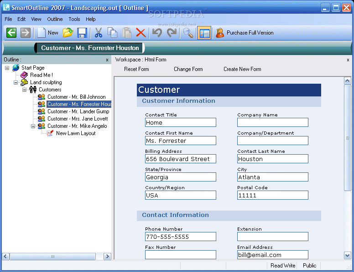Click Change Form
Viewport: 354px width, 272px height.
pos(188,69)
